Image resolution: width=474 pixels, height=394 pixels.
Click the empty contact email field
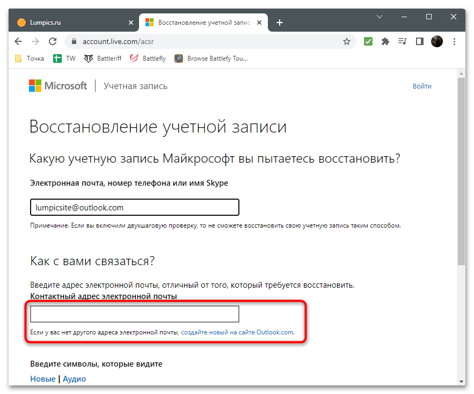click(135, 314)
